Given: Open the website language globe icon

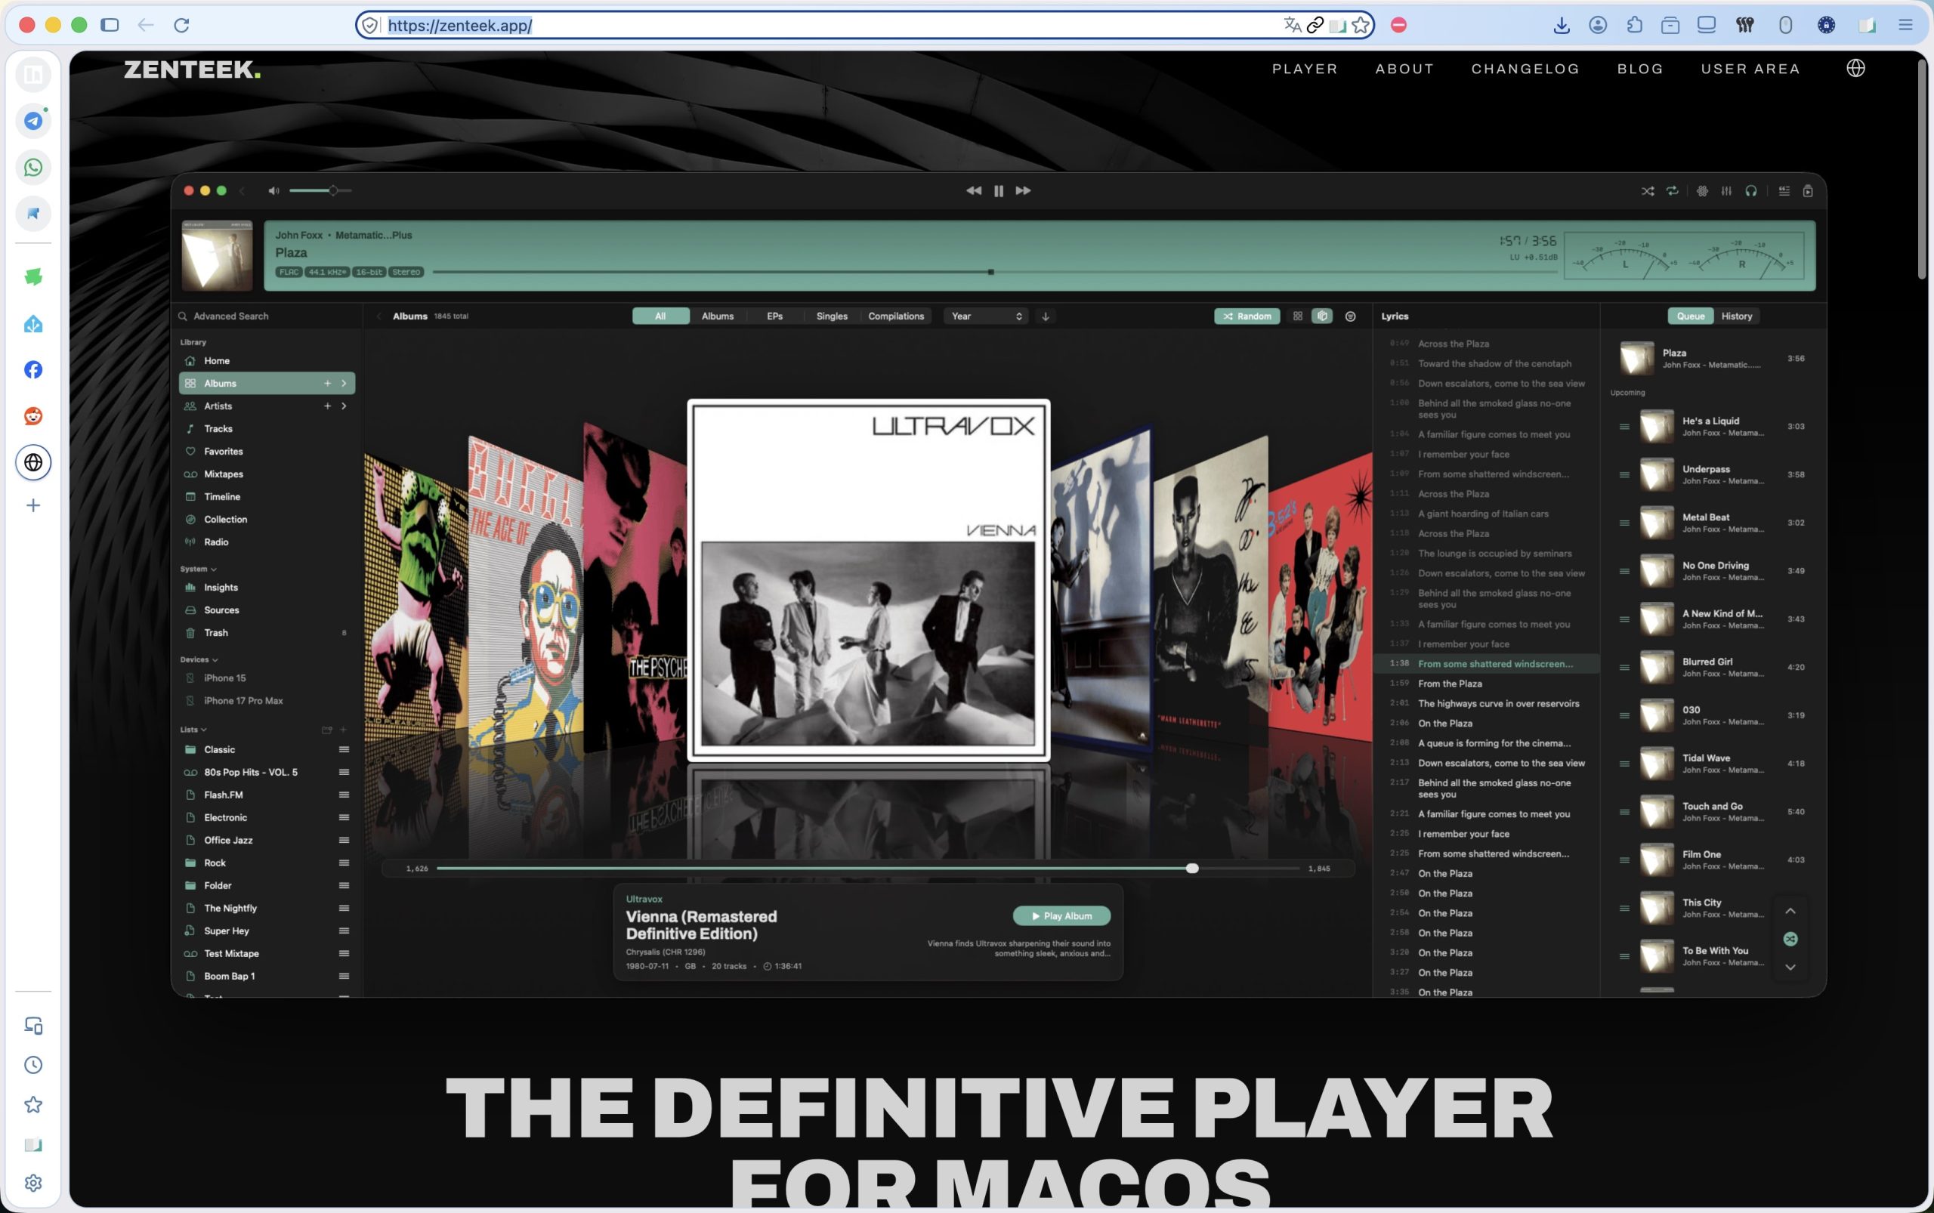Looking at the screenshot, I should [1855, 69].
